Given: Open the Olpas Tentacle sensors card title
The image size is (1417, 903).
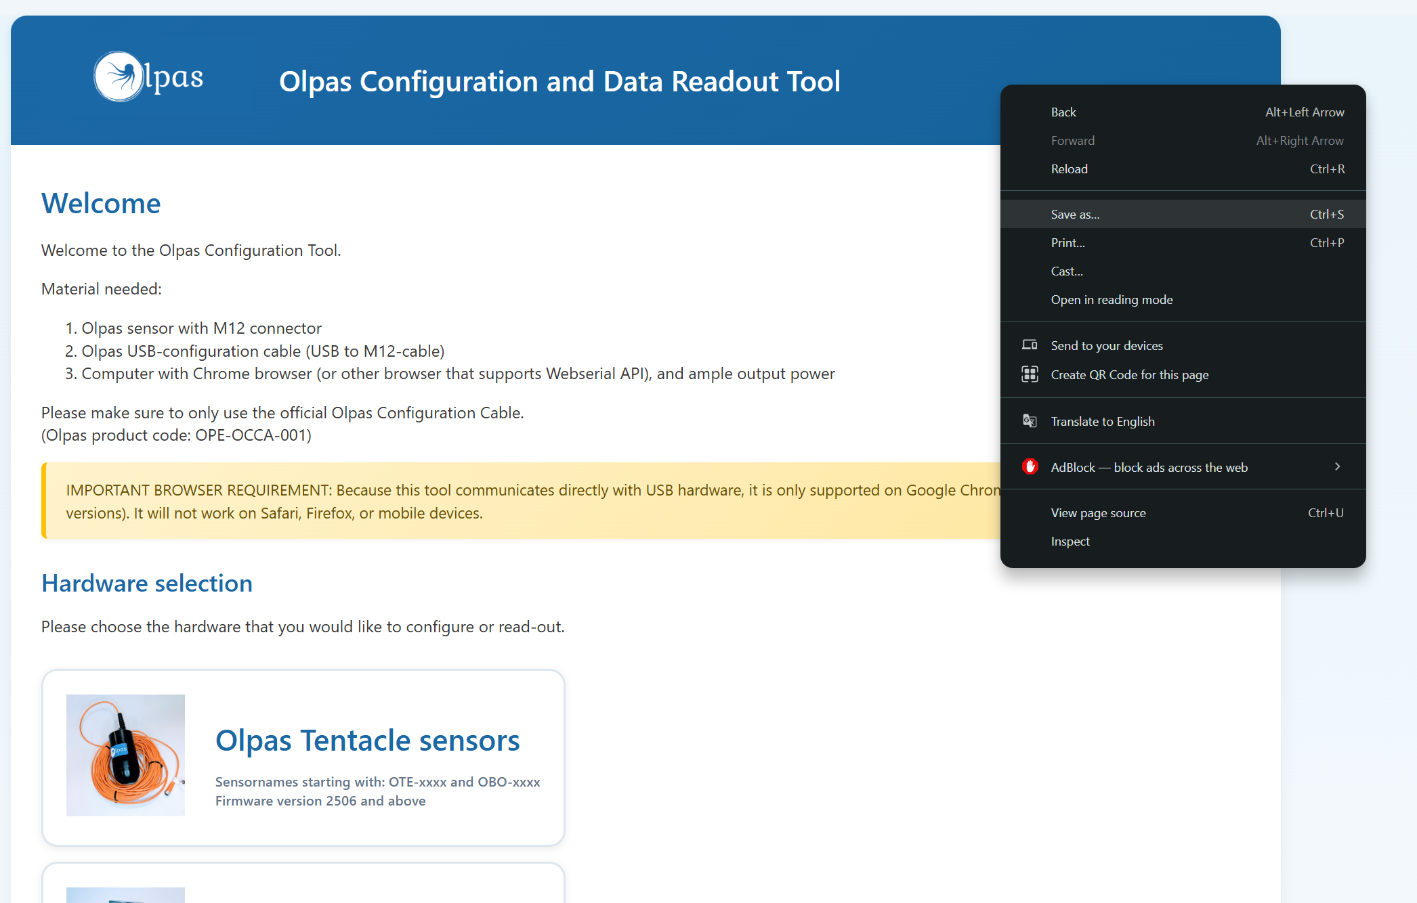Looking at the screenshot, I should (367, 741).
